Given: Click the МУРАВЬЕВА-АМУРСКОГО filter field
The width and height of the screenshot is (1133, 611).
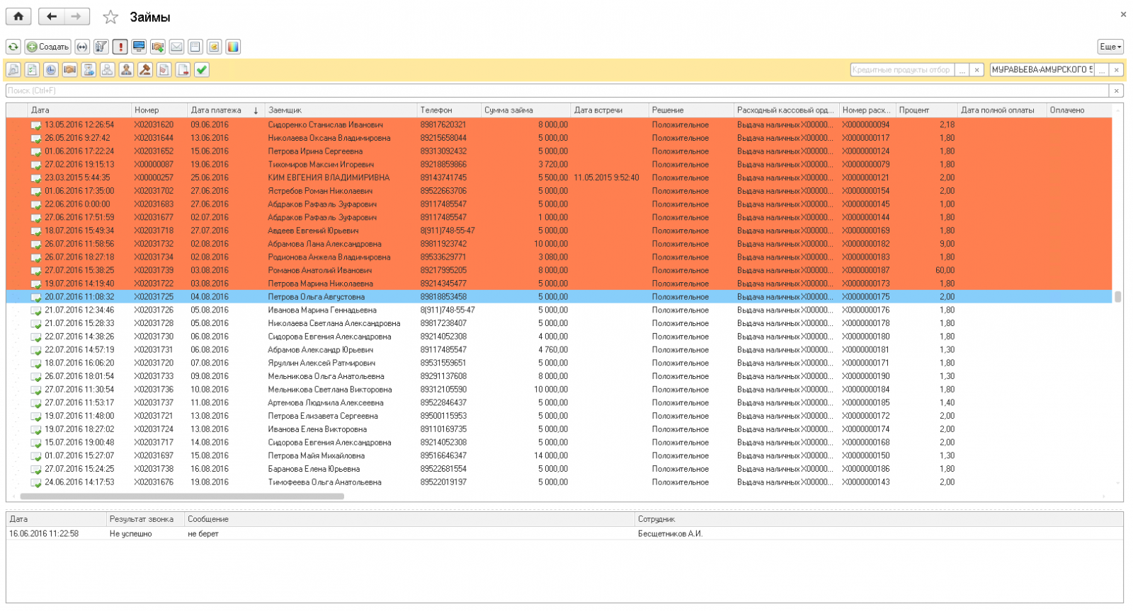Looking at the screenshot, I should (x=1042, y=69).
